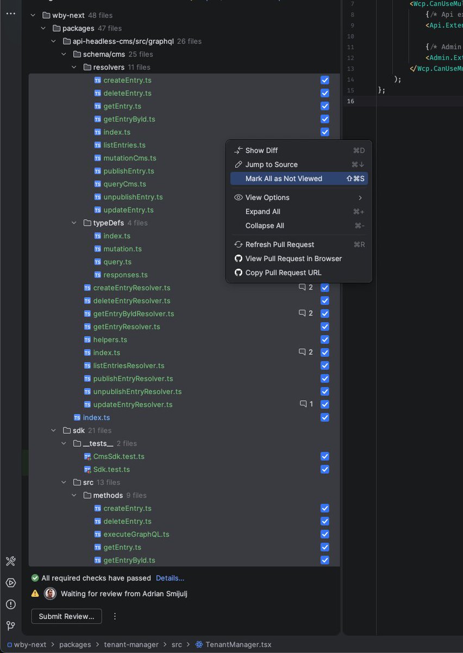Open the Details link for checks
The image size is (463, 653).
170,578
